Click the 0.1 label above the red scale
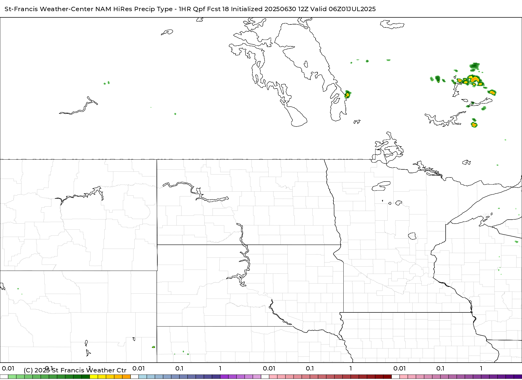Image resolution: width=522 pixels, height=380 pixels. click(310, 368)
